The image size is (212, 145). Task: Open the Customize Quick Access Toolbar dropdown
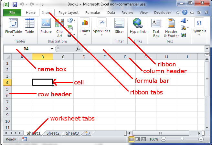click(x=43, y=5)
